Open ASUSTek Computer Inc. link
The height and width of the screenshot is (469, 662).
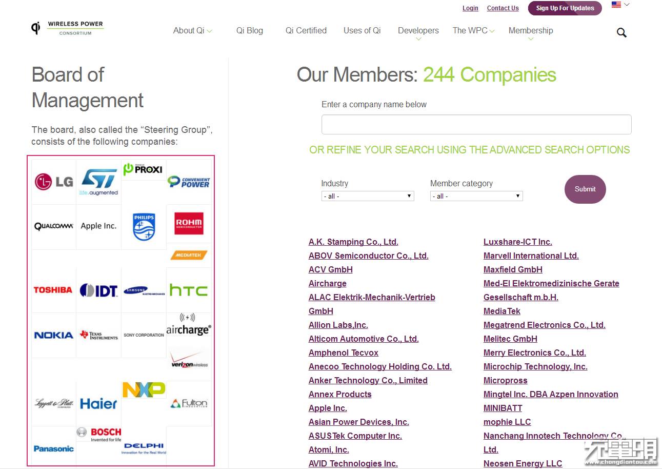(x=355, y=436)
